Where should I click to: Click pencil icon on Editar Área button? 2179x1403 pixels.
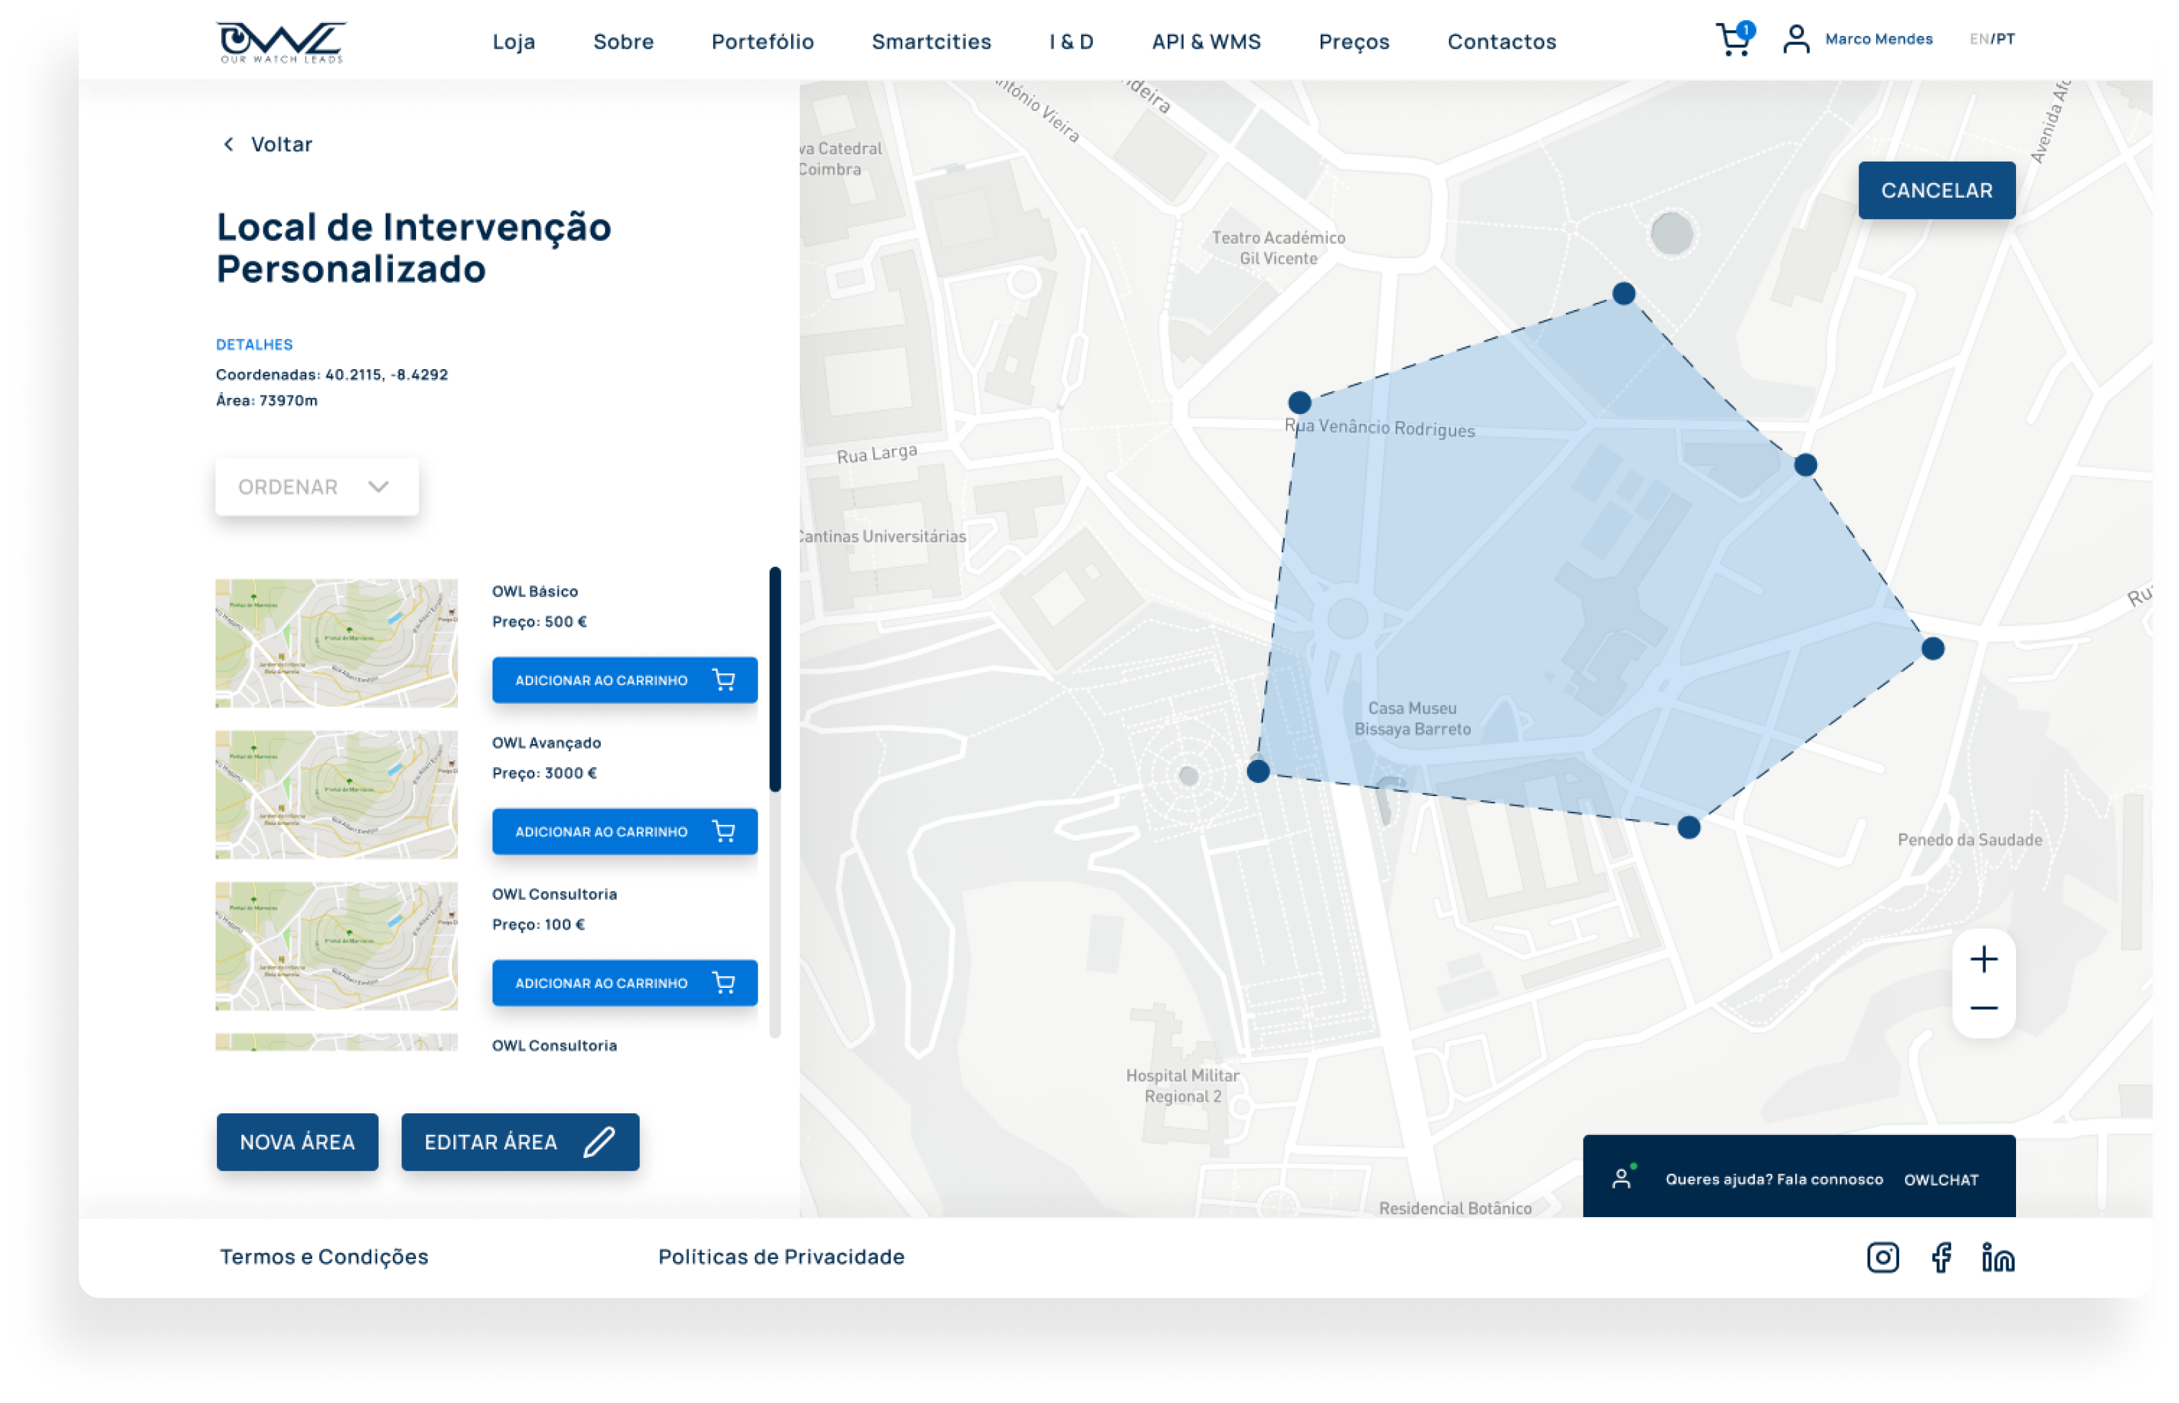coord(599,1142)
